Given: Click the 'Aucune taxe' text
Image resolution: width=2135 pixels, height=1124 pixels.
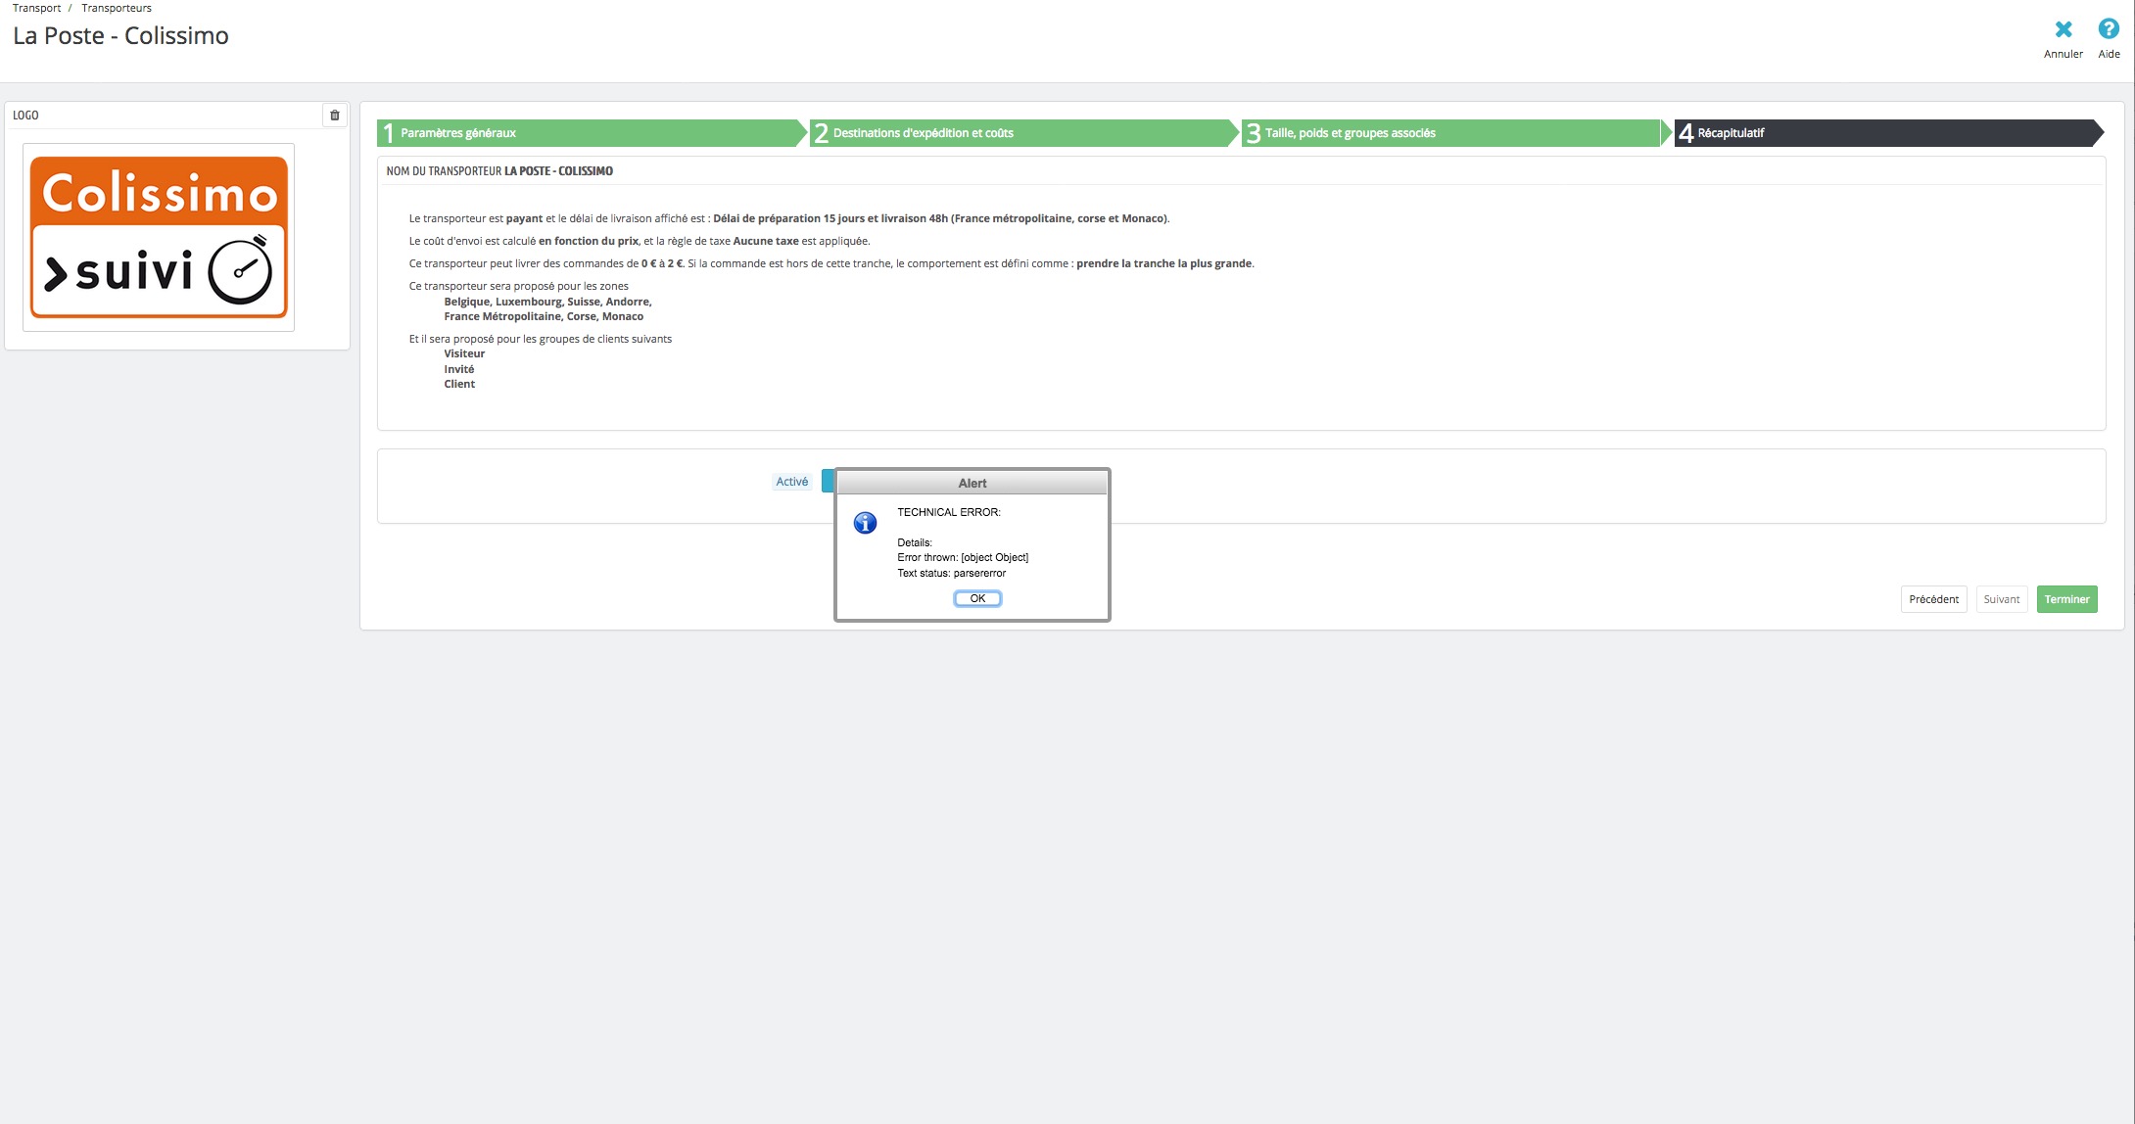Looking at the screenshot, I should coord(766,241).
